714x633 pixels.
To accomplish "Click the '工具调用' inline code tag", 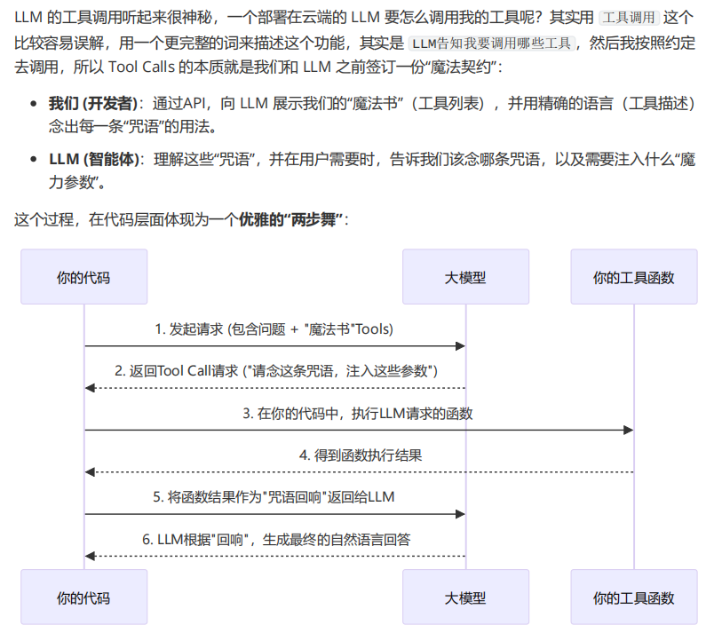I will tap(629, 18).
